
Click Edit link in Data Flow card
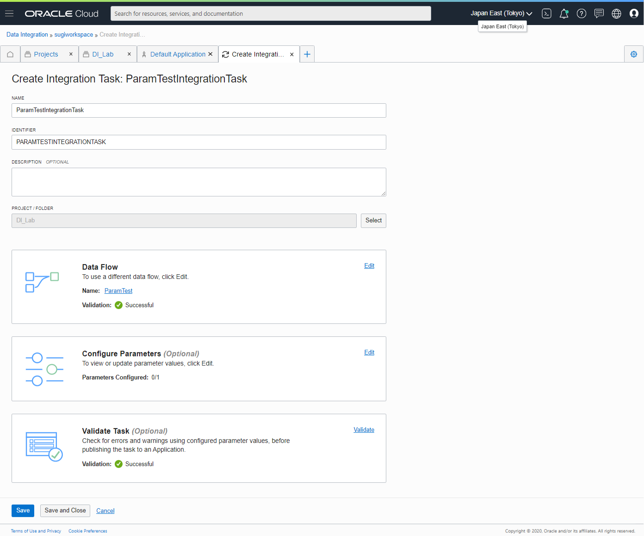(369, 265)
